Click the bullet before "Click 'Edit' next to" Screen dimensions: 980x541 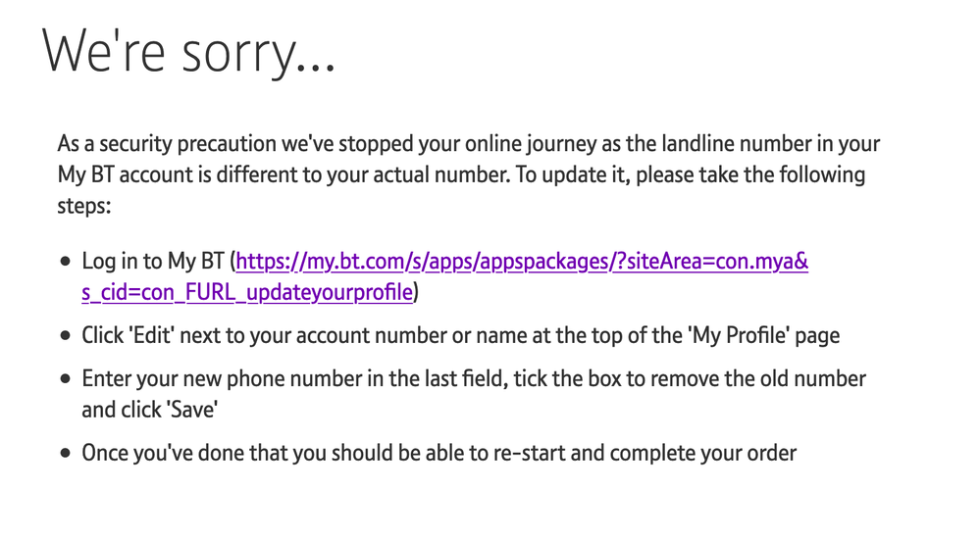click(66, 335)
